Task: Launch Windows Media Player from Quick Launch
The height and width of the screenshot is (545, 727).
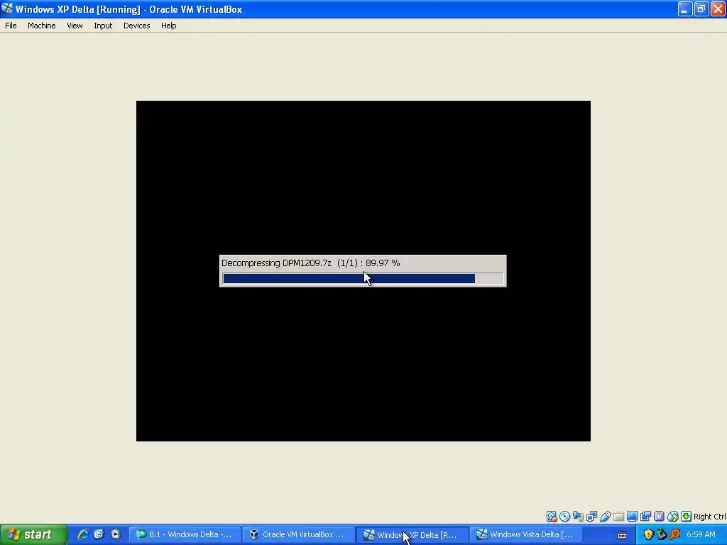Action: pos(116,534)
